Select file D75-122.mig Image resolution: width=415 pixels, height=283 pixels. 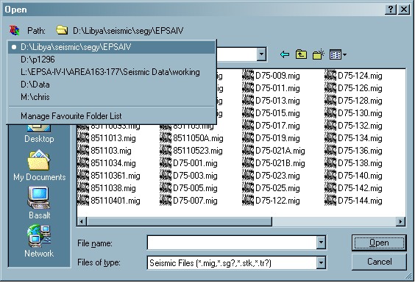[x=271, y=201]
